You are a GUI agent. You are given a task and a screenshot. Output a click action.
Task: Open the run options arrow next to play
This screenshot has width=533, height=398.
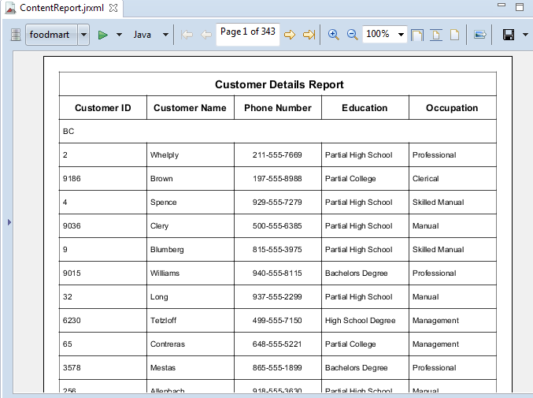120,35
